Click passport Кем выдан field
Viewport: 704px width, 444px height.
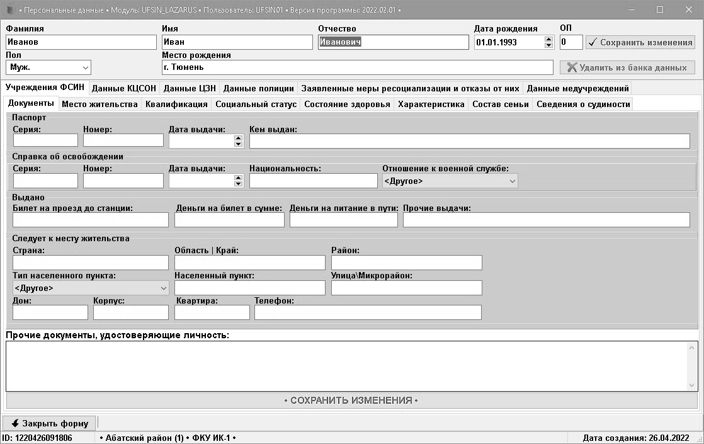[470, 141]
